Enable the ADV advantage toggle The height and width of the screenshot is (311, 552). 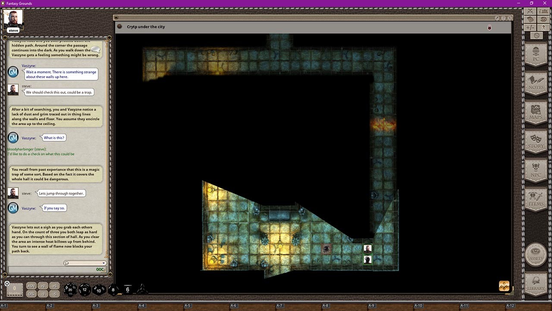[x=31, y=286]
